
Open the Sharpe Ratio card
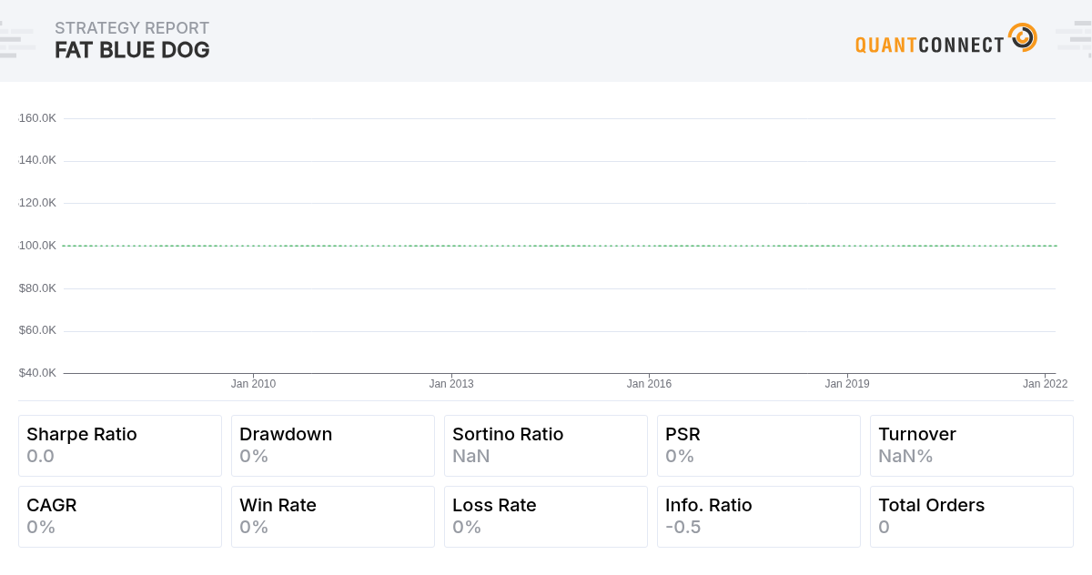(x=120, y=446)
